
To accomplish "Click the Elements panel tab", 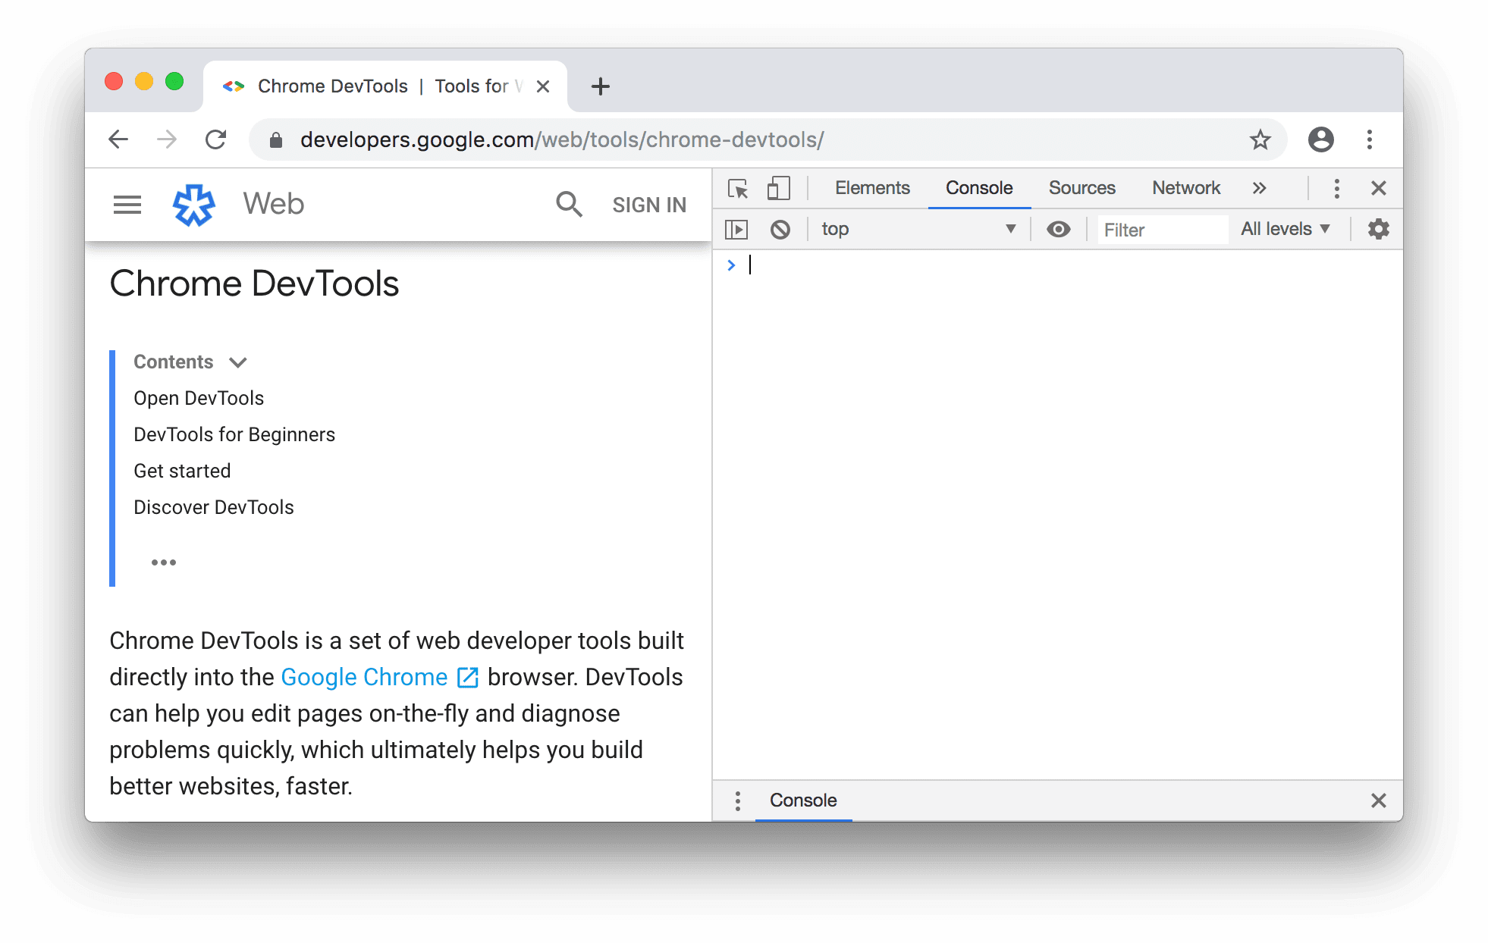I will click(873, 186).
